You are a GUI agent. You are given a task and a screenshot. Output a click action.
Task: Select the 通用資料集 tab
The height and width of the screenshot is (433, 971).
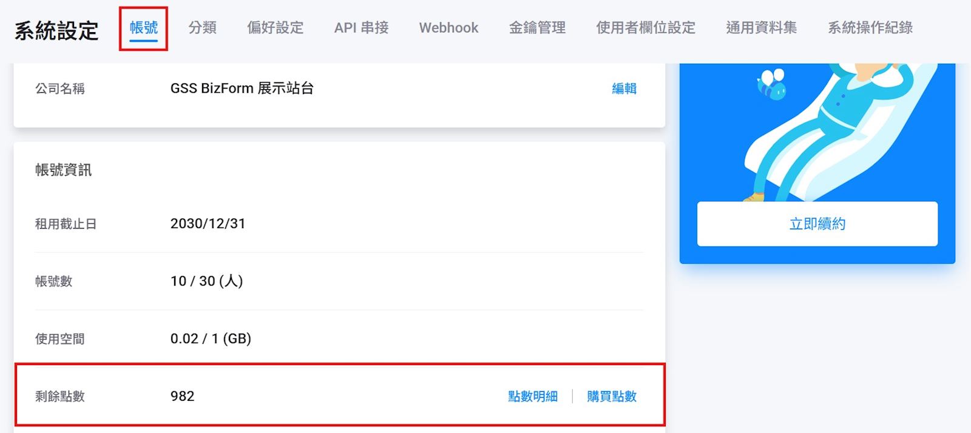click(762, 28)
